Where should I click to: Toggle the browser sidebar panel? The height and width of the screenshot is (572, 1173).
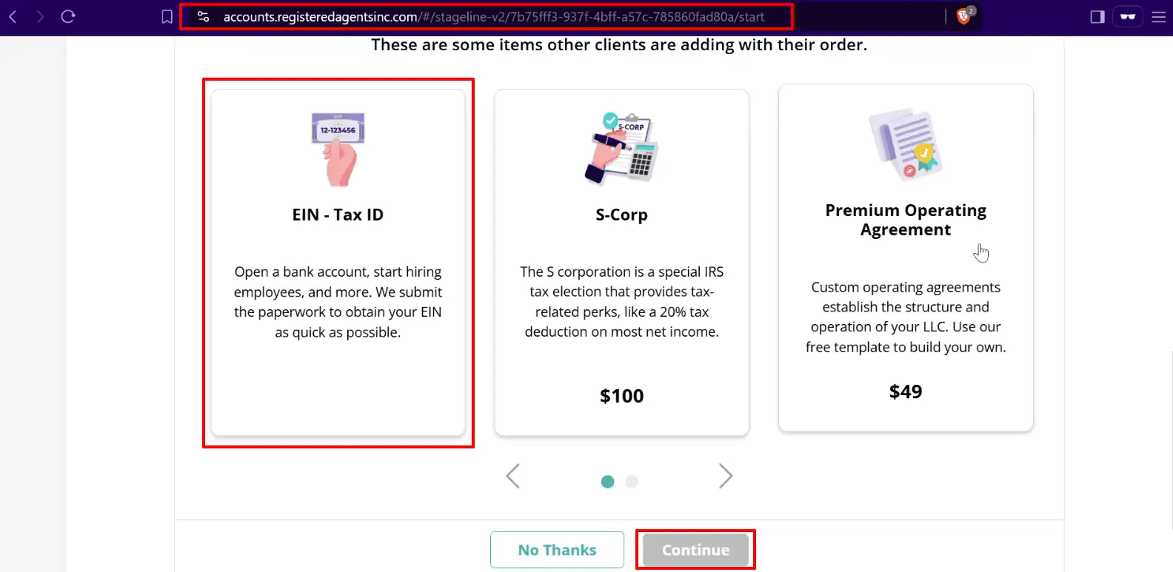(x=1097, y=16)
